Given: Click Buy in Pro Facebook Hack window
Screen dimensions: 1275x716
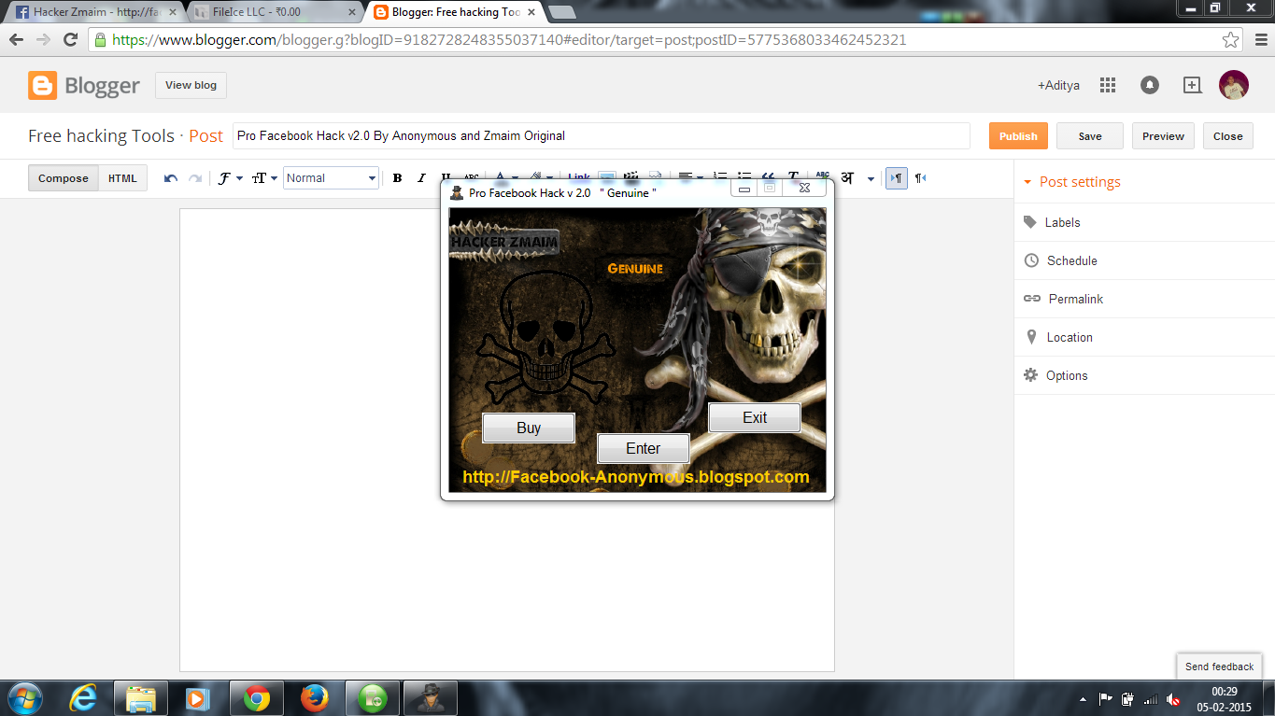Looking at the screenshot, I should 529,428.
